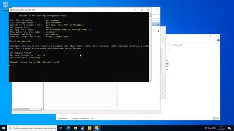Expand the right arrow in the back window
Viewport: 234px width, 131px height.
click(158, 31)
